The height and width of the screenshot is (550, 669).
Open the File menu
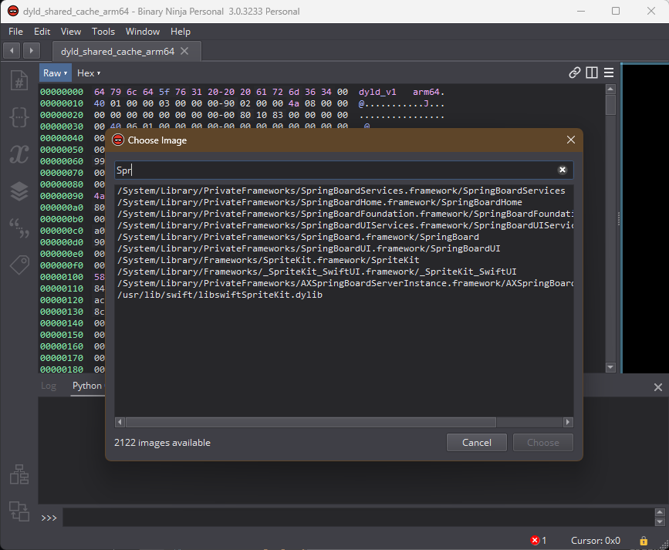pyautogui.click(x=15, y=32)
